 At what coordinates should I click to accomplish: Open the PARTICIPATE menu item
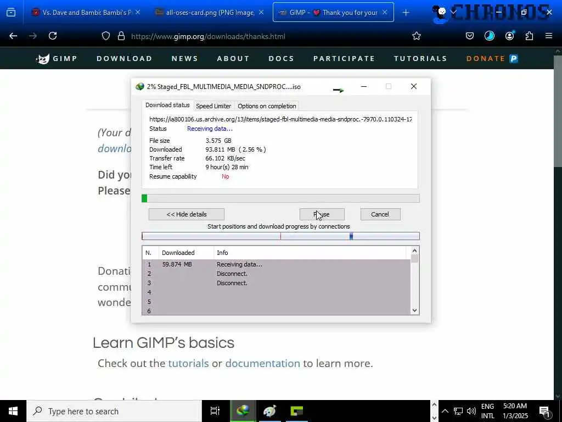pyautogui.click(x=344, y=58)
